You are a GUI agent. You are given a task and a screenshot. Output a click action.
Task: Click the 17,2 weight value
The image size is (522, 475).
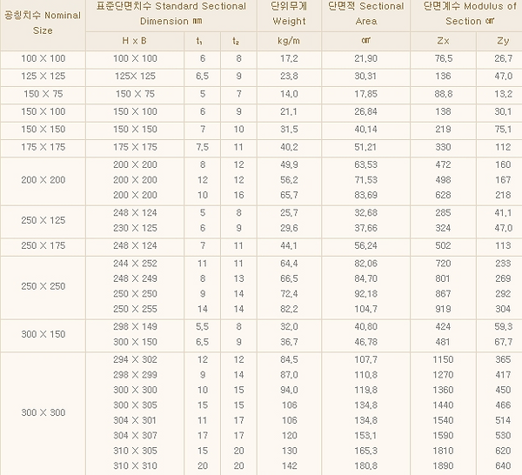point(289,58)
